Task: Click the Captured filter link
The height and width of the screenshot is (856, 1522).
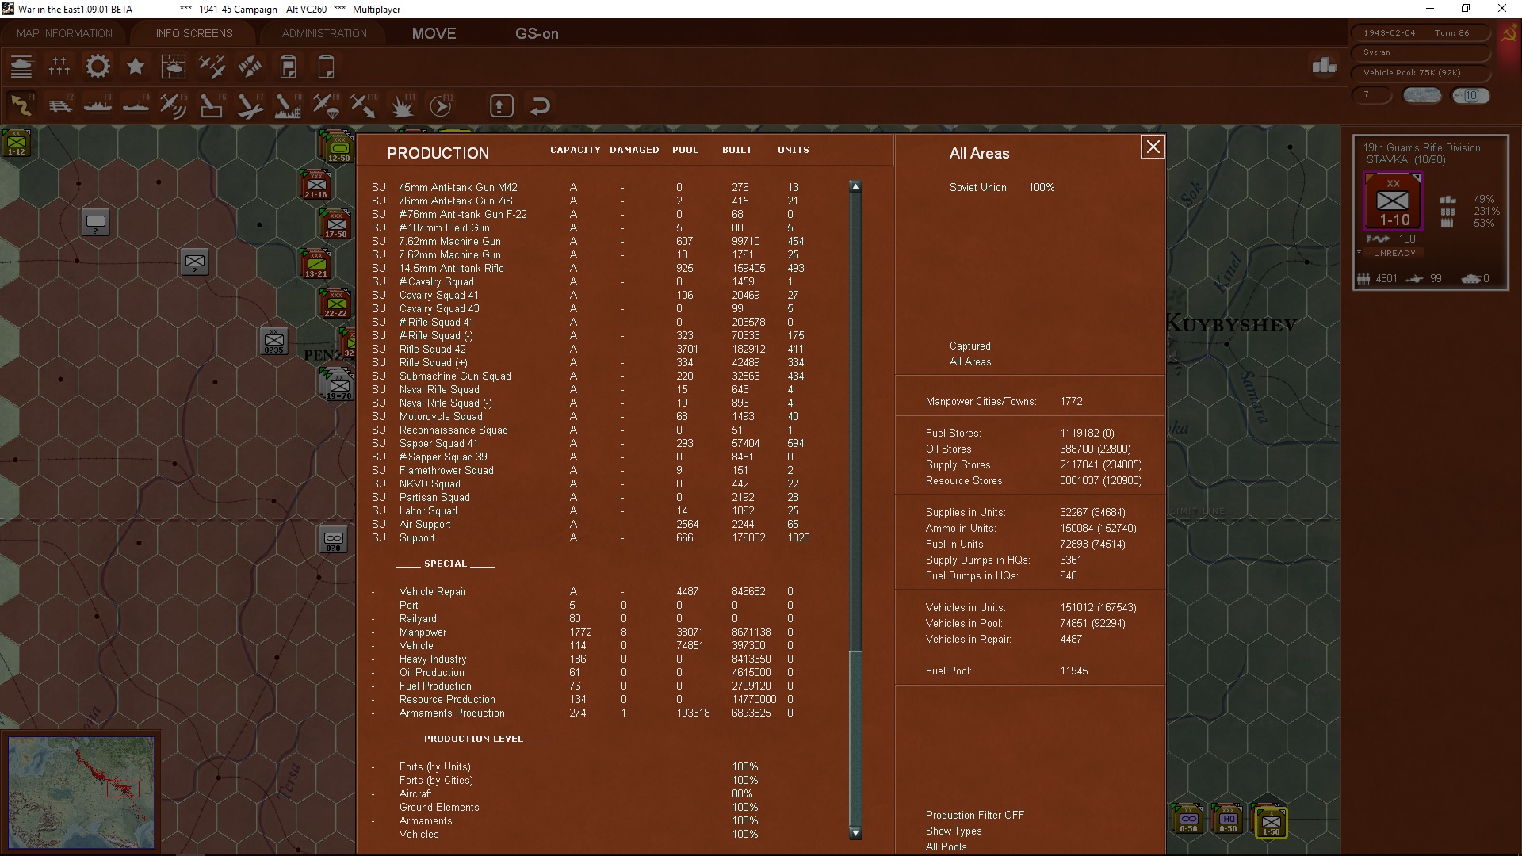Action: [x=969, y=346]
